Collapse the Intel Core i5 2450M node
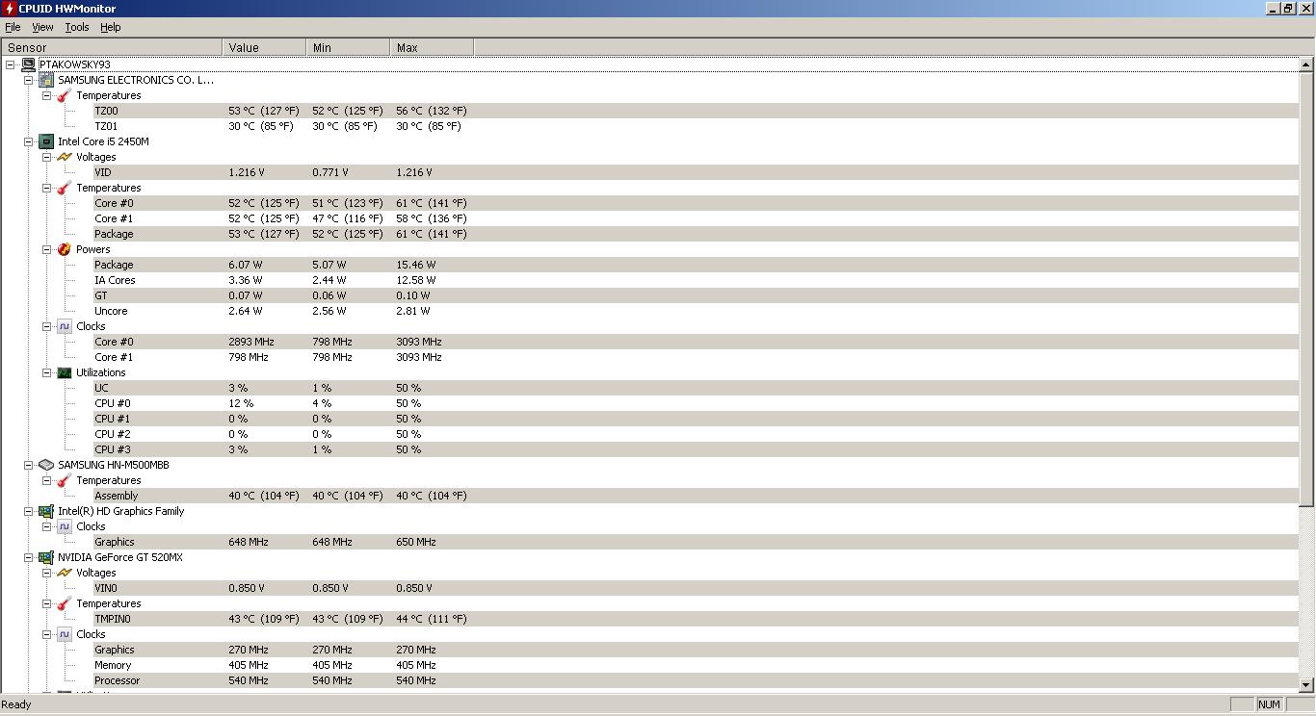1316x716 pixels. click(x=29, y=141)
